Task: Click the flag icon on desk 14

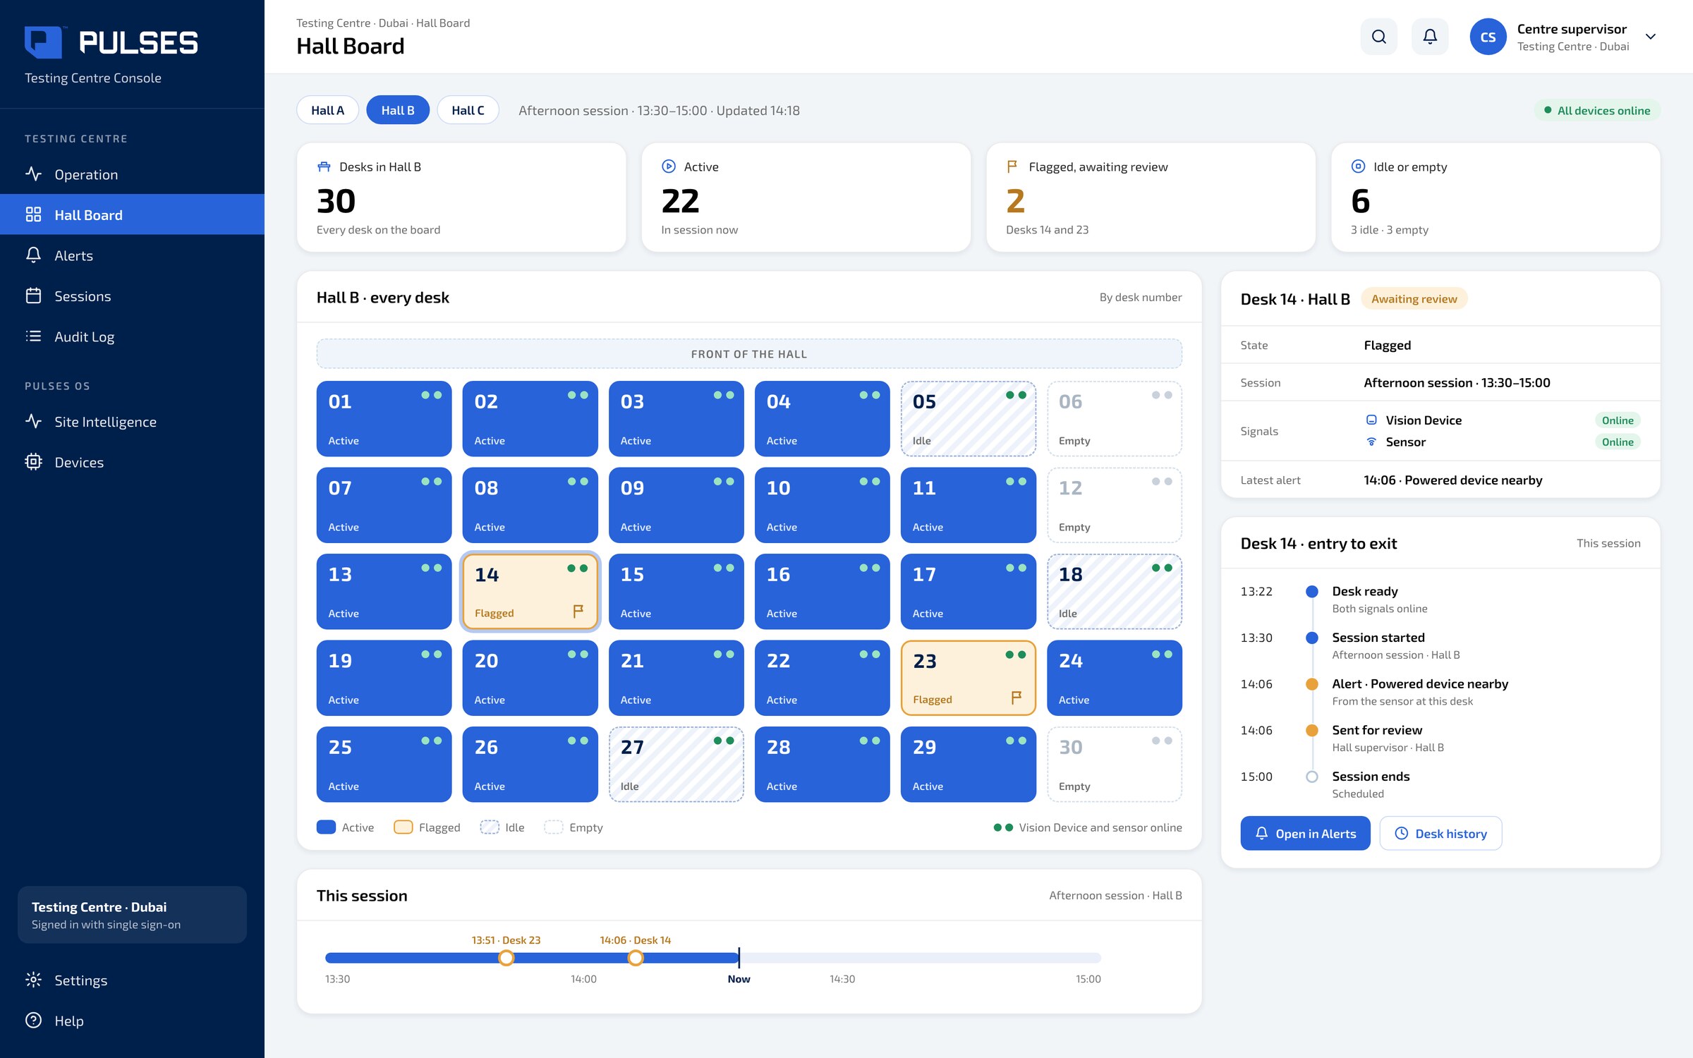Action: (578, 612)
